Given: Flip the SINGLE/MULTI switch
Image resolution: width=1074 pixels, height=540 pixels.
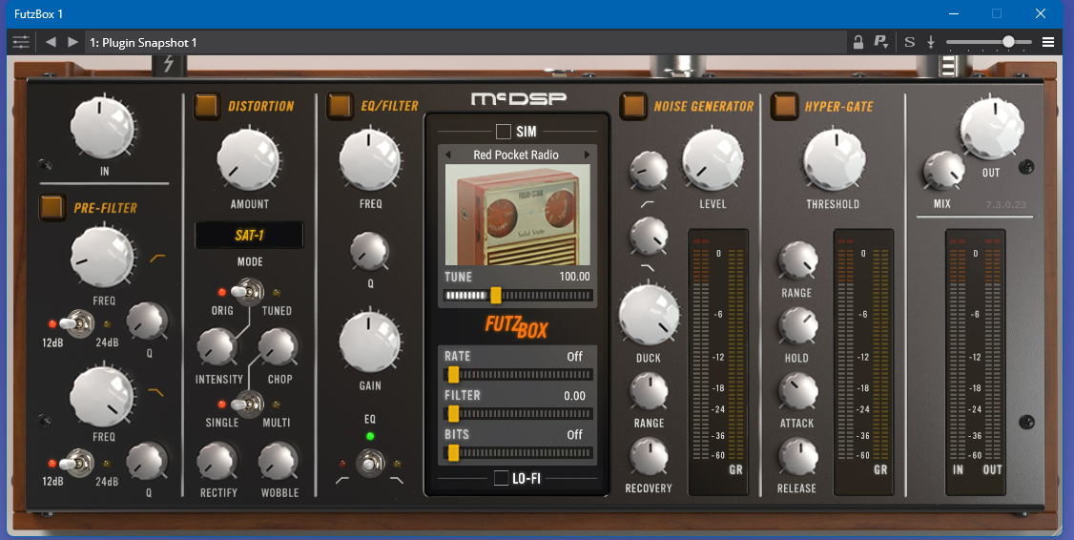Looking at the screenshot, I should [x=247, y=404].
